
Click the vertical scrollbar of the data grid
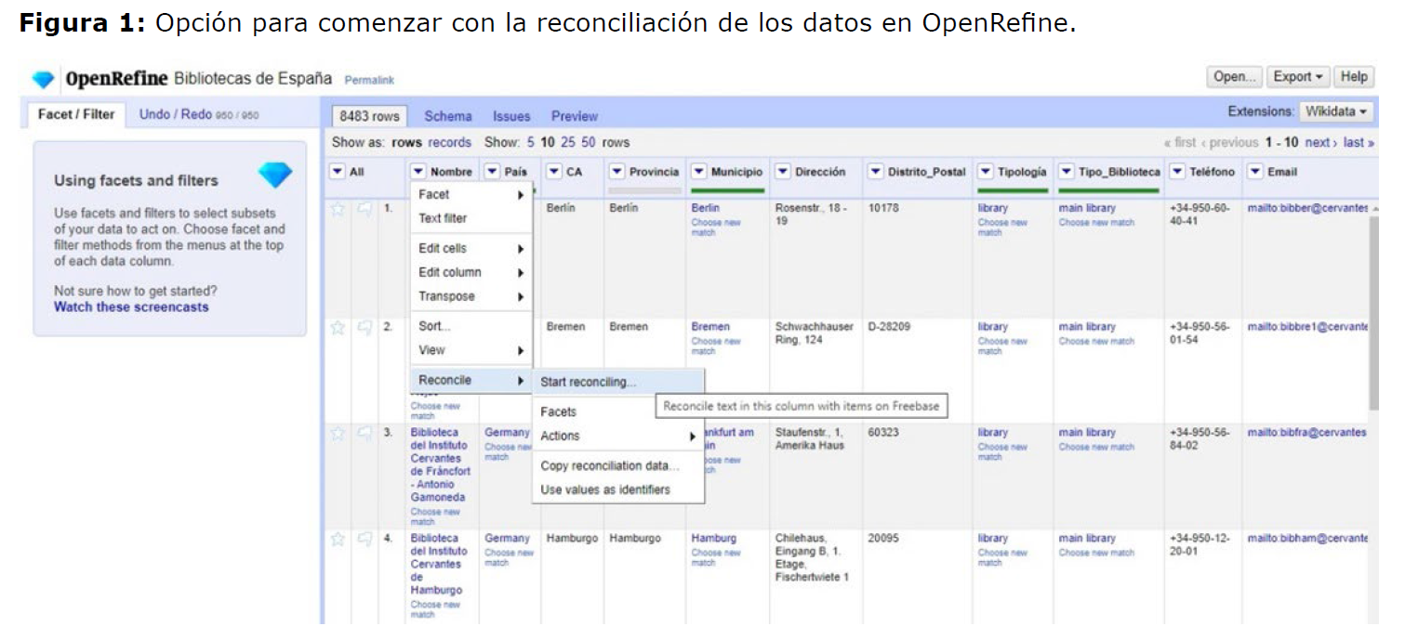point(1374,311)
